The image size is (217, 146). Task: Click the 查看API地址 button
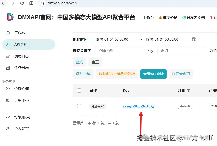153,74
